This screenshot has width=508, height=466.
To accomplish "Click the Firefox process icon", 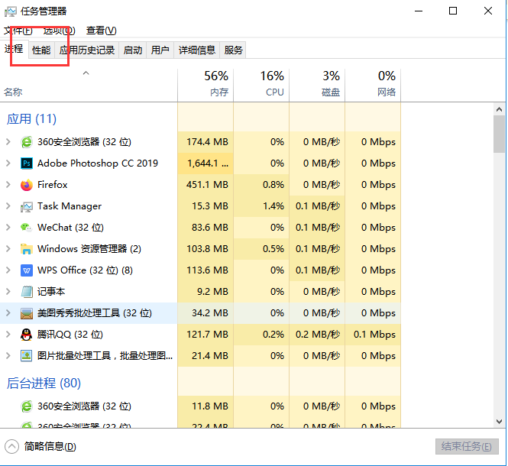I will click(x=27, y=185).
